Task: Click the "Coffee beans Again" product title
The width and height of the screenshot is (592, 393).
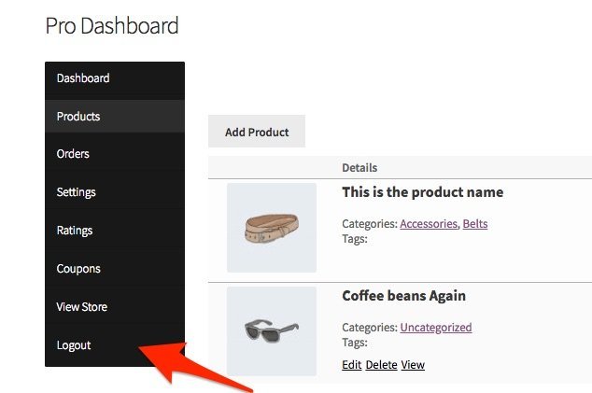Action: point(403,296)
